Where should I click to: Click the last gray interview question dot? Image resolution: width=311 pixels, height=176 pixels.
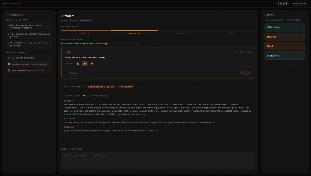140,43
